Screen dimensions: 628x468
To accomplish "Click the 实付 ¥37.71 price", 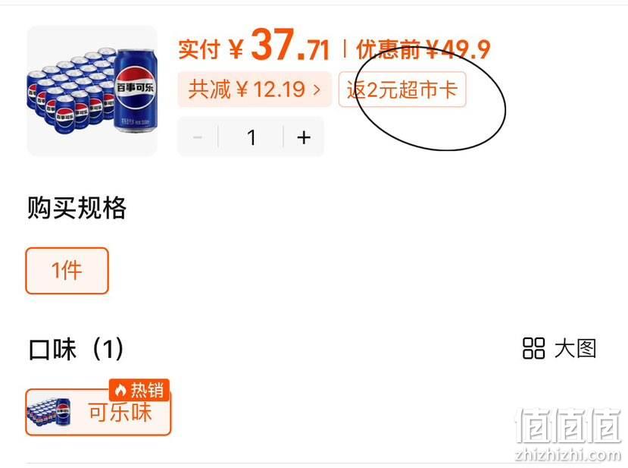I will tap(254, 46).
